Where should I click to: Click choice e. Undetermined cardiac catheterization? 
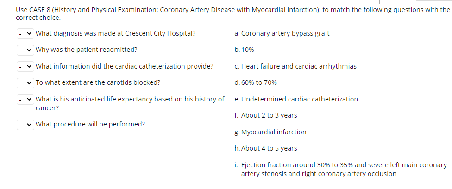(x=296, y=99)
